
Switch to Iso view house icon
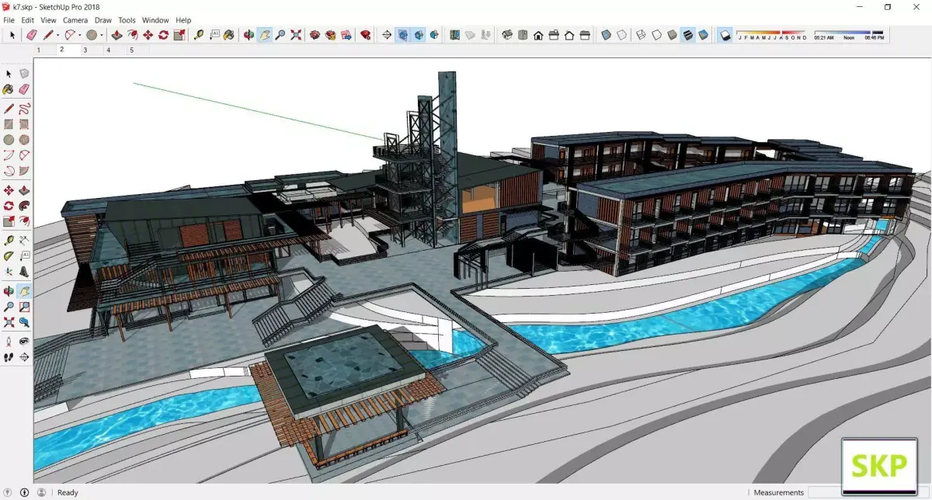(506, 35)
